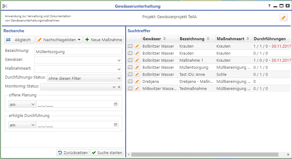Open calendar picker for erfolgte Durchführung
Viewport: 292px width, 159px height.
pyautogui.click(x=116, y=125)
